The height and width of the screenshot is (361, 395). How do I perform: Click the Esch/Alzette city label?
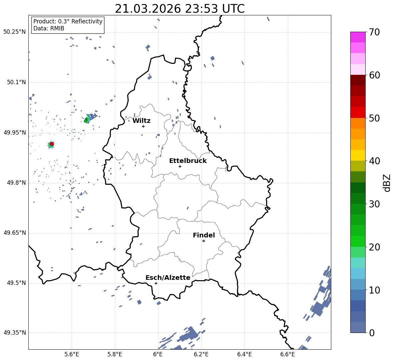[168, 278]
